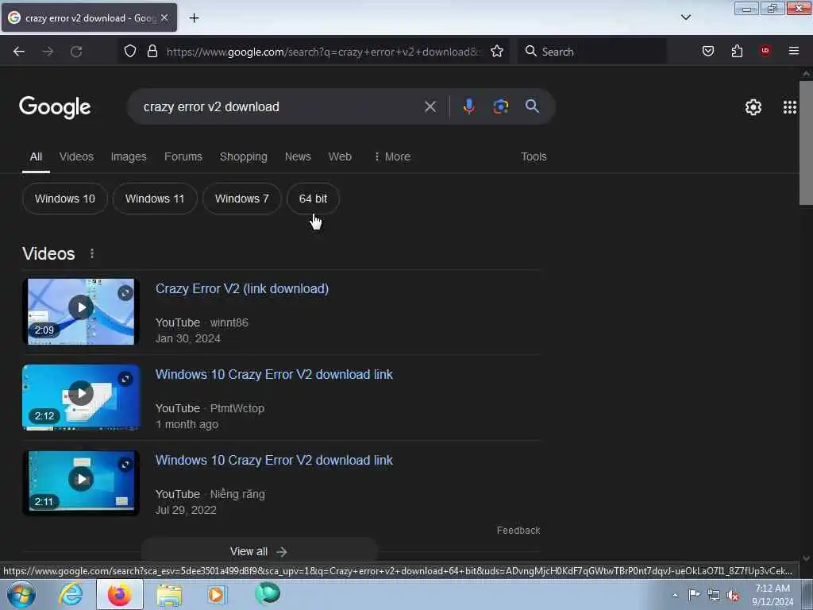Clear the Google search box with X
Viewport: 813px width, 610px height.
tap(430, 107)
